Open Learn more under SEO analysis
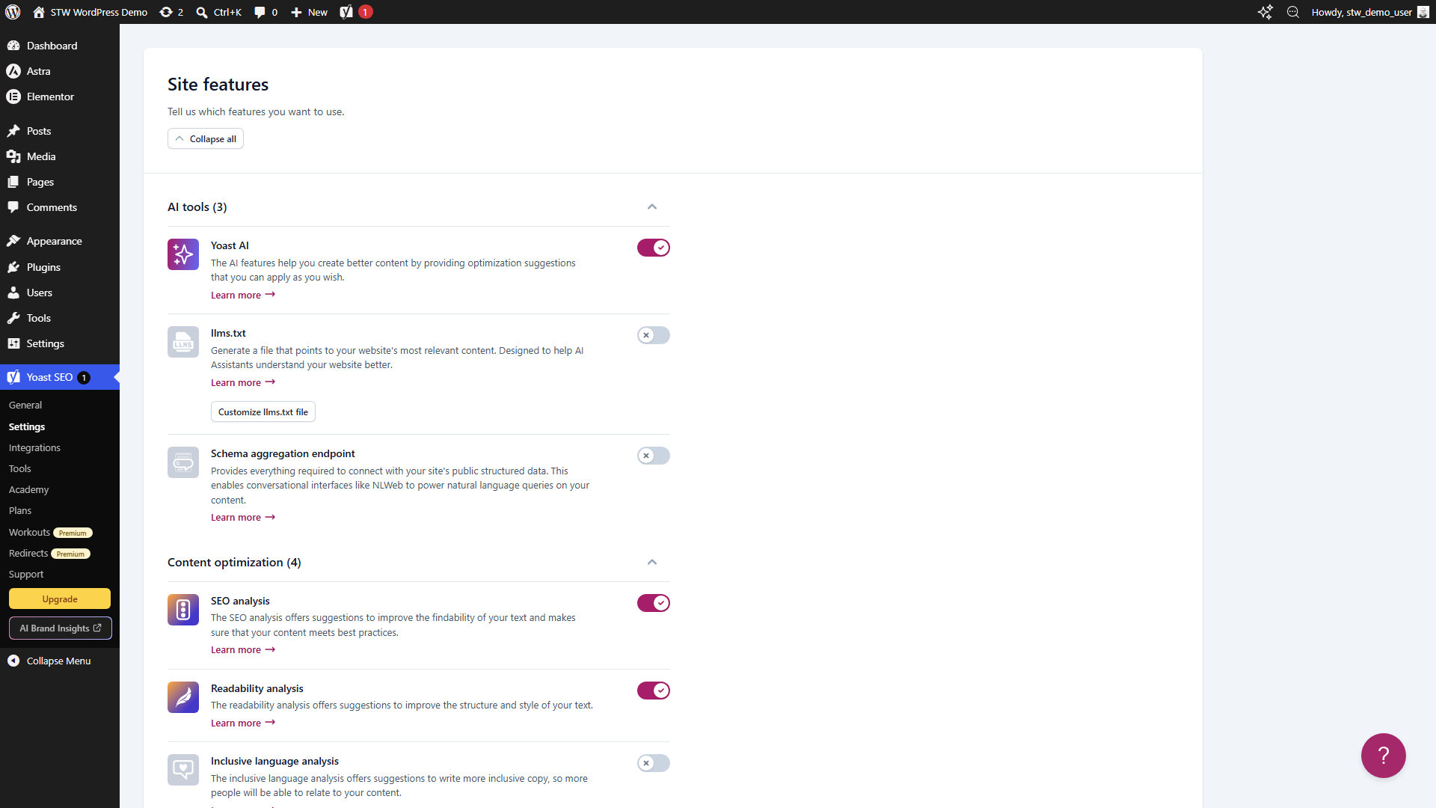The height and width of the screenshot is (808, 1436). [x=243, y=649]
